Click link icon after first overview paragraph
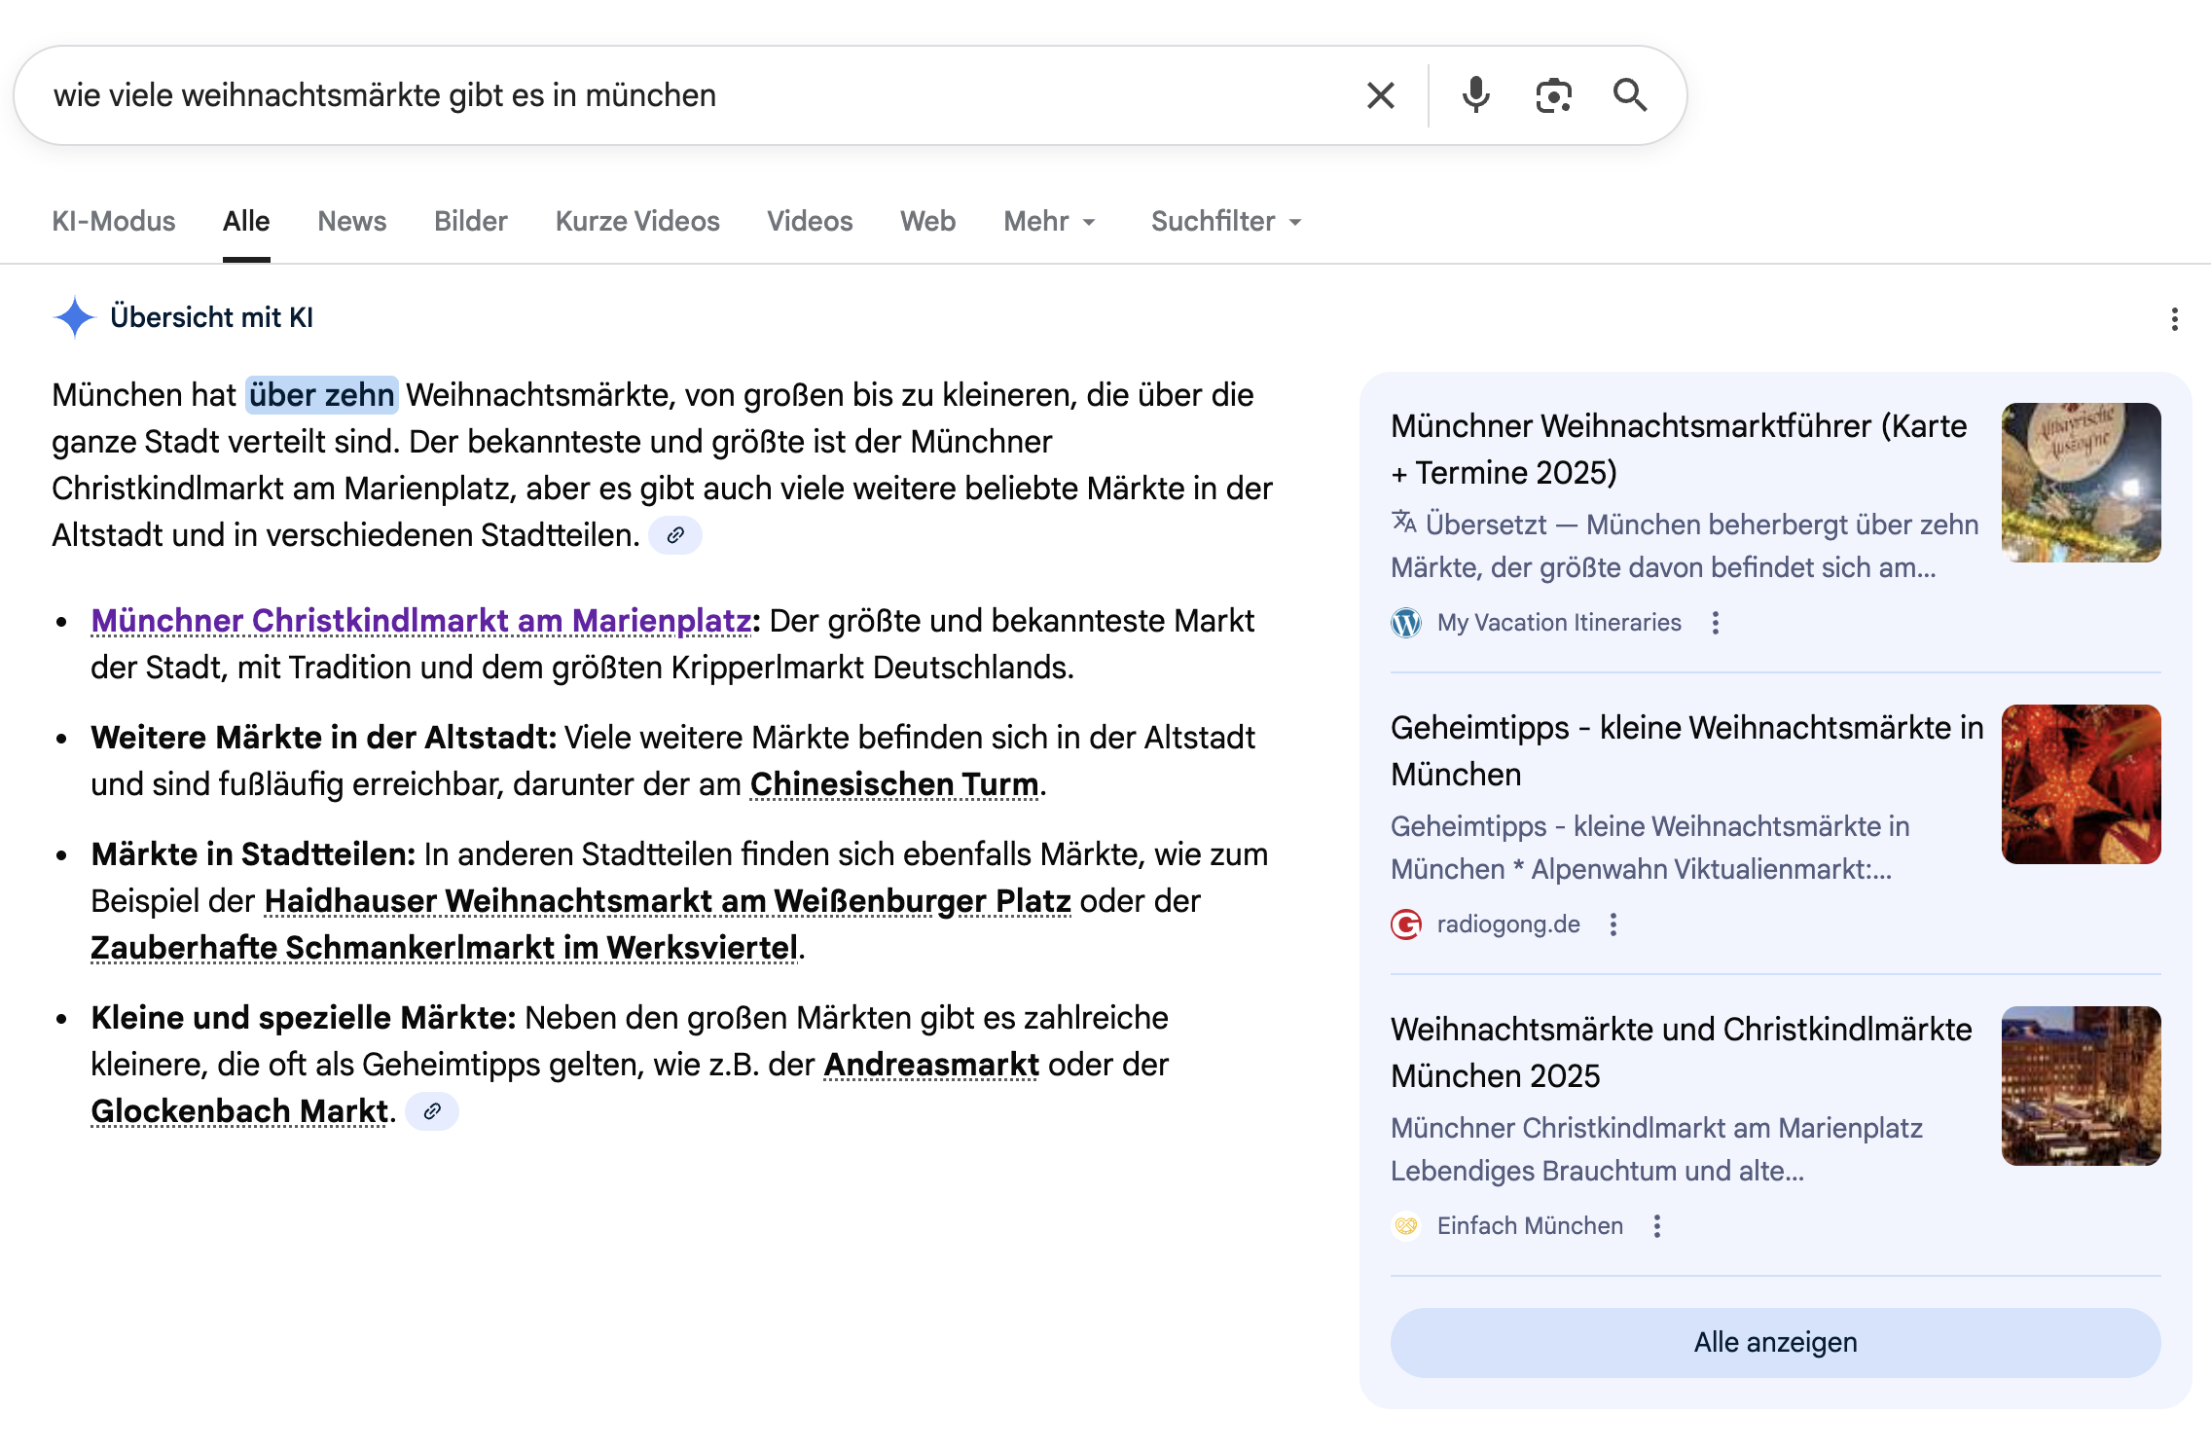2211x1450 pixels. 675,535
